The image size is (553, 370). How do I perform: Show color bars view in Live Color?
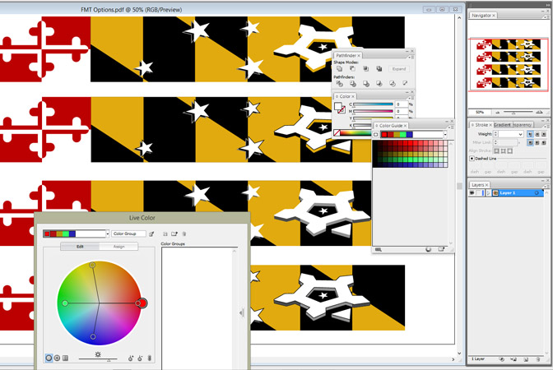coord(65,358)
